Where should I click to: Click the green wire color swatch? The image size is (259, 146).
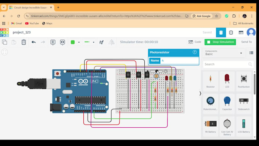[x=73, y=42]
